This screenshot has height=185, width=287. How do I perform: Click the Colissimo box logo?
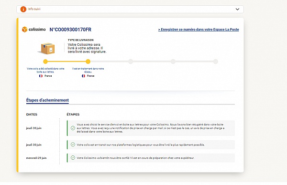pos(25,30)
